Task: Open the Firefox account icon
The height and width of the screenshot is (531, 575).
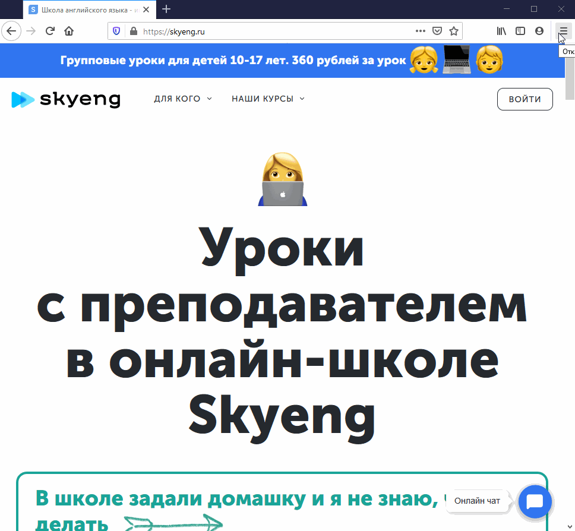Action: coord(539,31)
